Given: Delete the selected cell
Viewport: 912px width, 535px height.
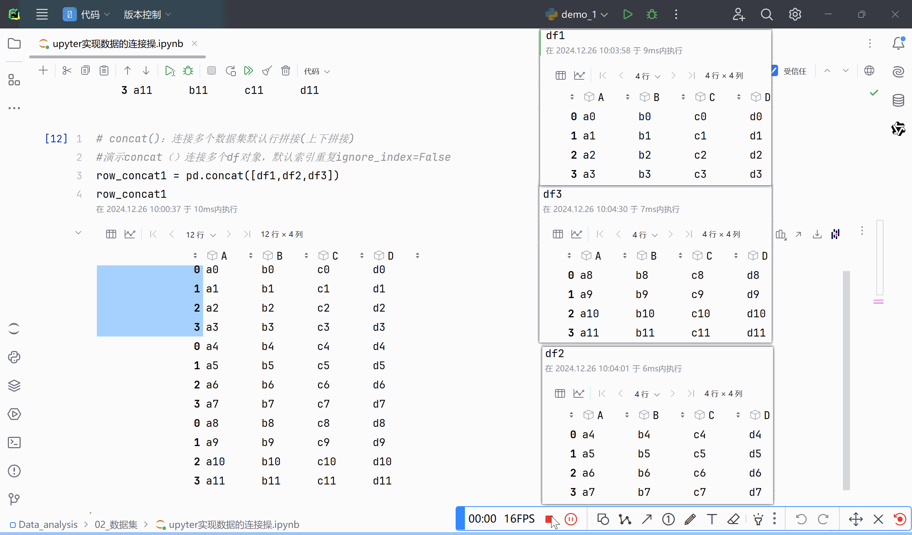Looking at the screenshot, I should (x=286, y=70).
